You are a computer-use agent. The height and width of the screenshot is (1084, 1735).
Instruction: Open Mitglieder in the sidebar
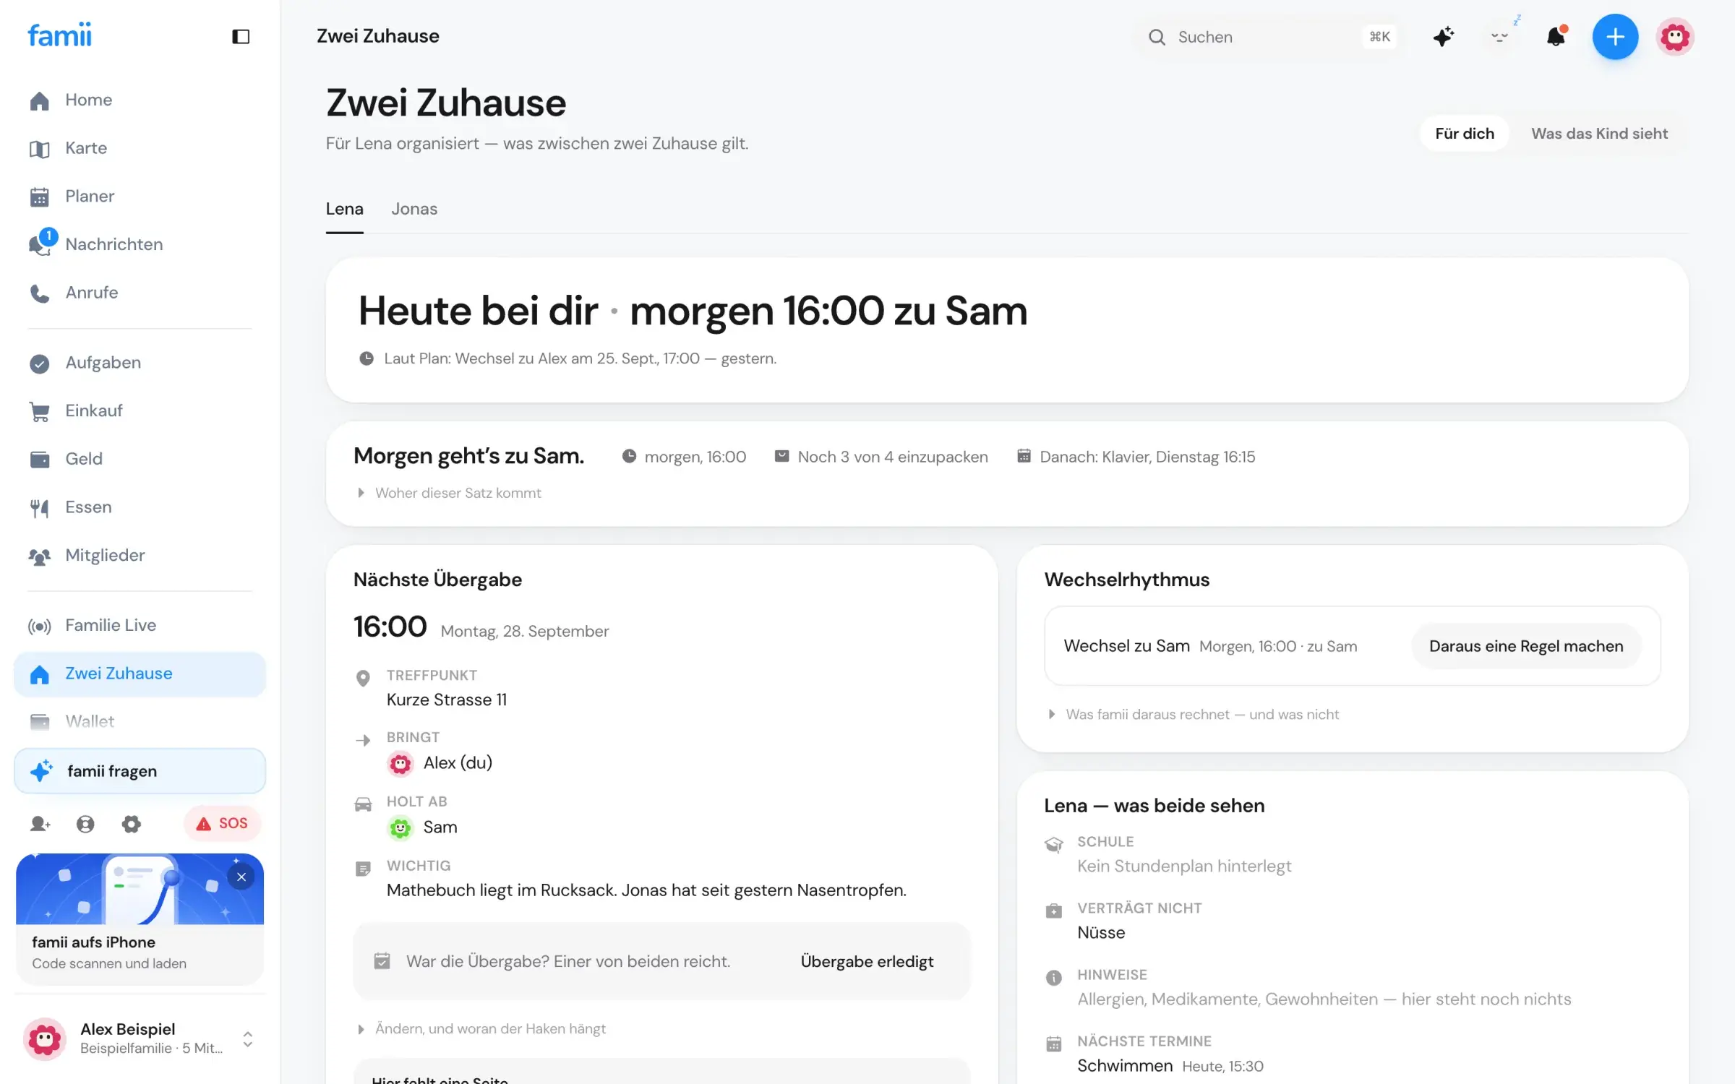140,555
